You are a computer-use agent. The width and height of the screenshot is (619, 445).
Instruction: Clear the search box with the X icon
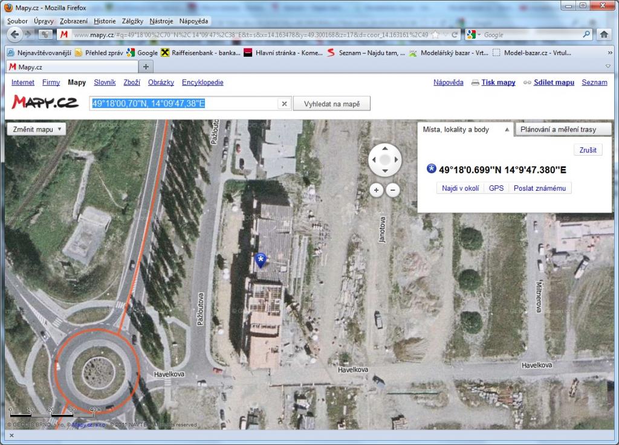pos(284,104)
